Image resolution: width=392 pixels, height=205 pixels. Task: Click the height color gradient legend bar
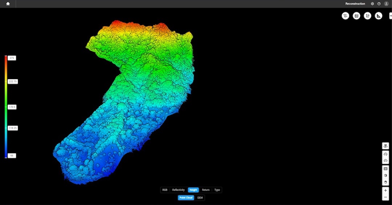pyautogui.click(x=6, y=107)
